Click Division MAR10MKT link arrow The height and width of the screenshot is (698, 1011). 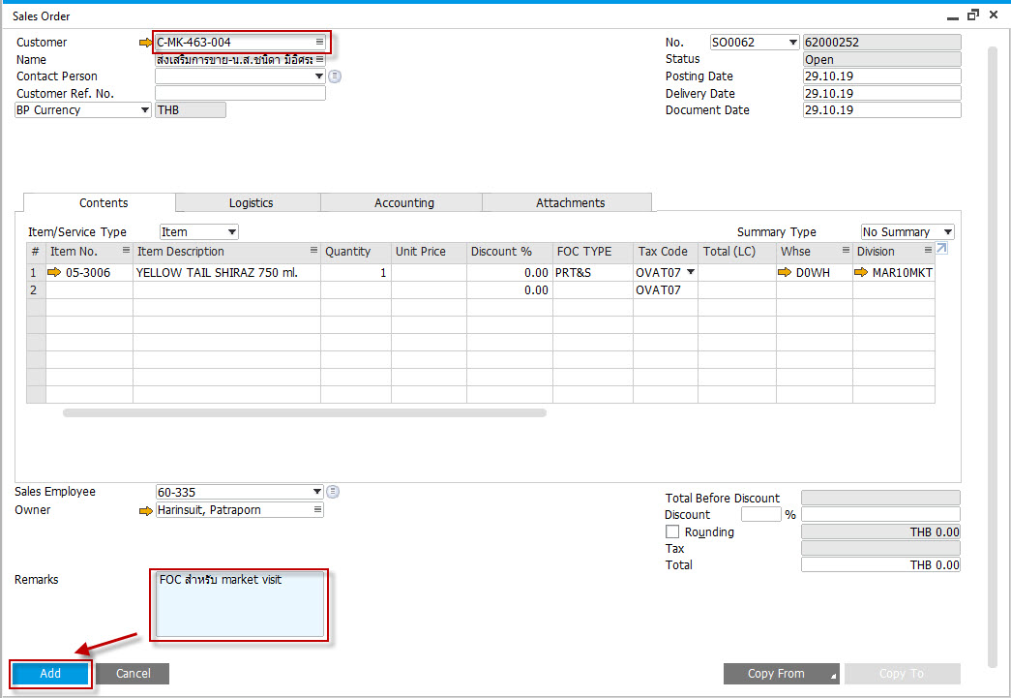pyautogui.click(x=861, y=272)
